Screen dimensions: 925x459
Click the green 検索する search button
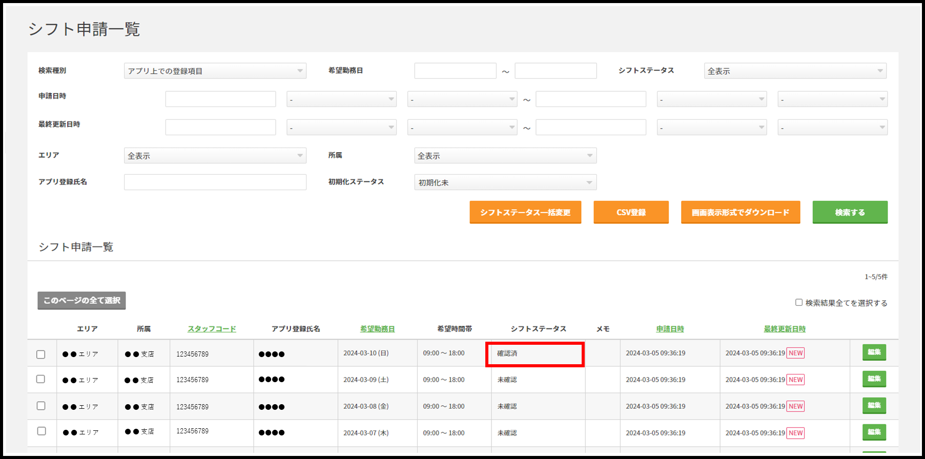coord(850,212)
